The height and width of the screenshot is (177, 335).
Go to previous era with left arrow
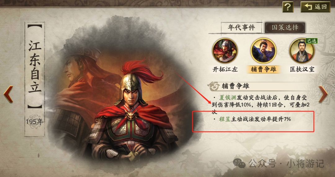pyautogui.click(x=8, y=94)
